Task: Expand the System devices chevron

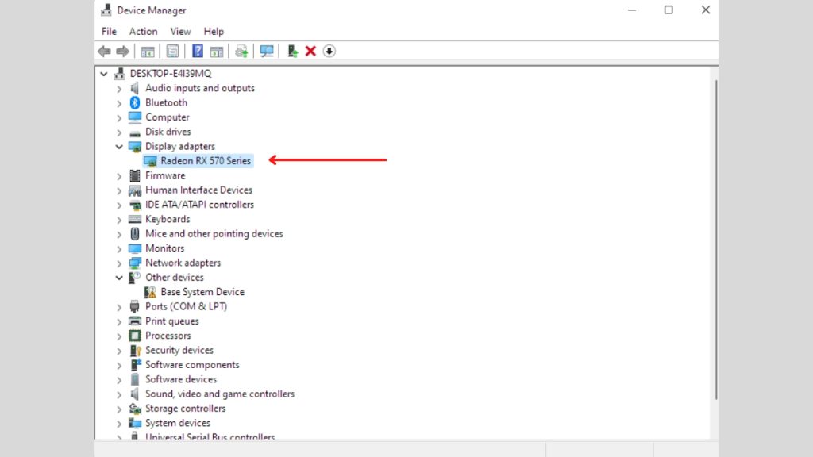Action: [119, 424]
